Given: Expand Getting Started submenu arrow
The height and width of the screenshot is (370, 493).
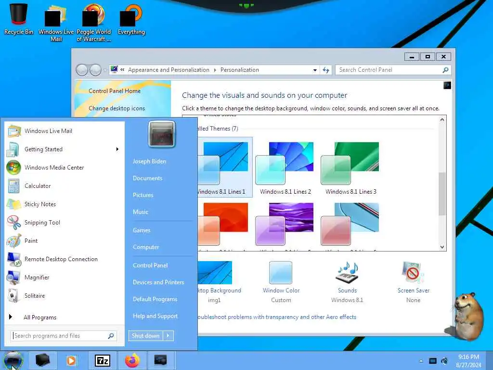Looking at the screenshot, I should tap(117, 149).
